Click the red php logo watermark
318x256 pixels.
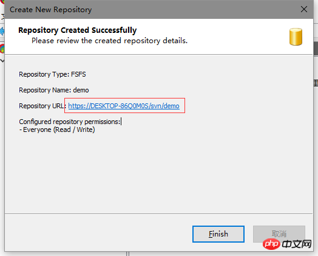point(271,244)
